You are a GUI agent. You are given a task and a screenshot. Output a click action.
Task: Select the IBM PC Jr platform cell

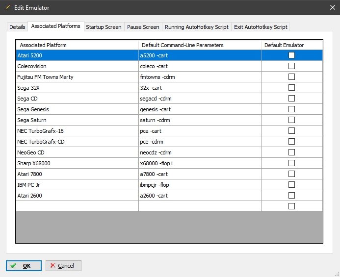77,185
